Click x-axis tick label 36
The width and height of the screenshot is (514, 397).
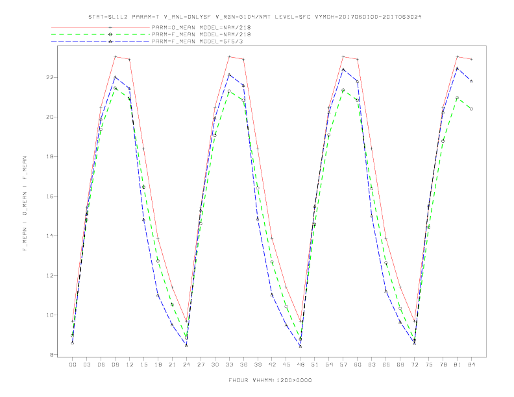click(x=243, y=365)
